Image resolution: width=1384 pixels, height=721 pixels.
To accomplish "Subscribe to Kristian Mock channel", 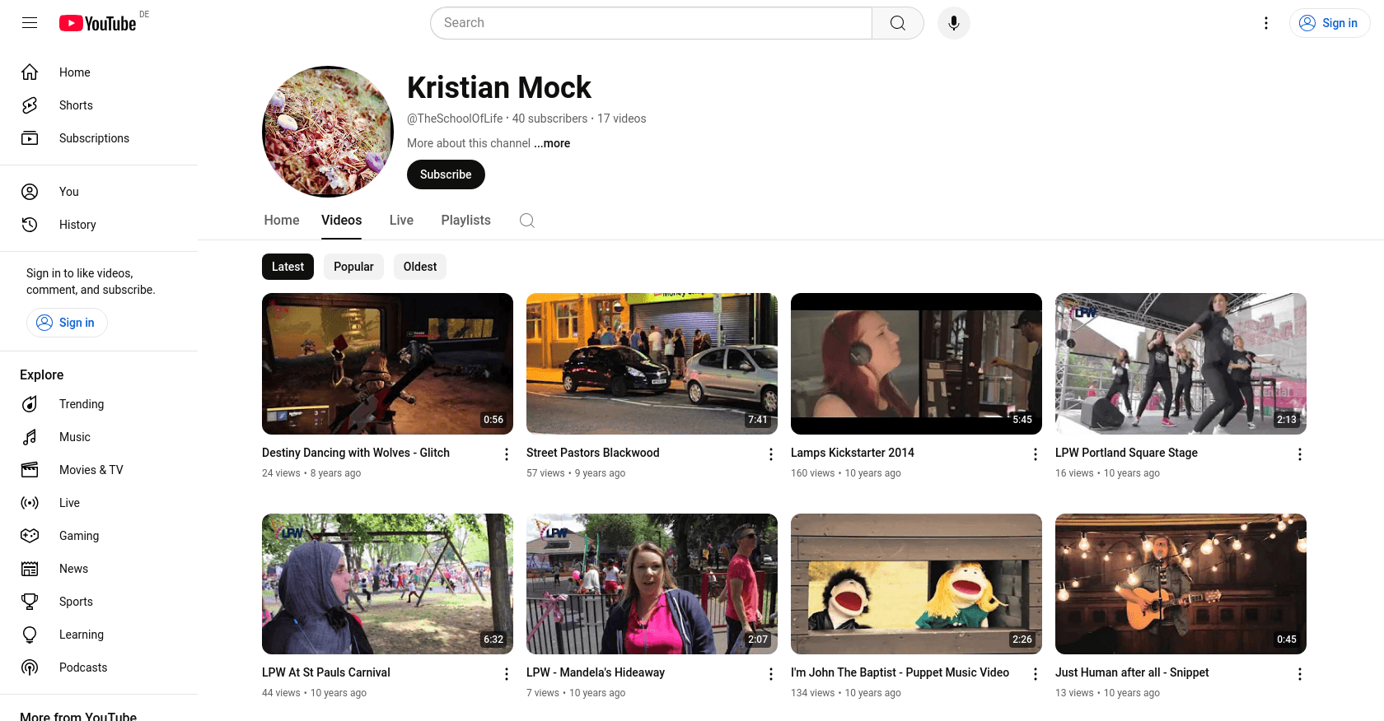I will (446, 174).
